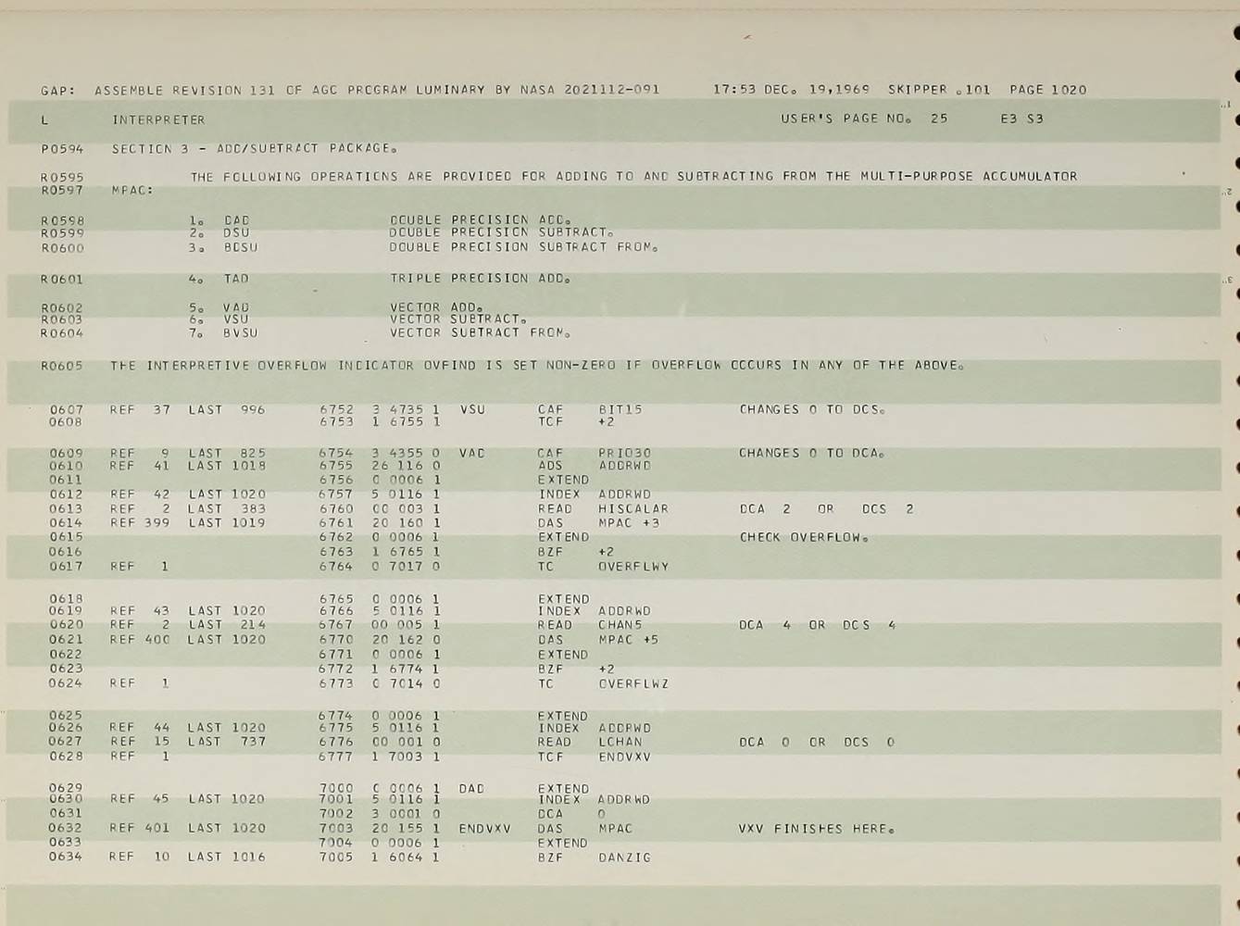Select reference 'LAST 383'

[x=227, y=508]
